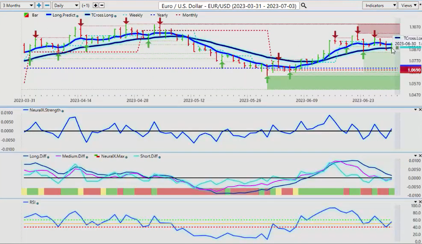The width and height of the screenshot is (422, 244).
Task: Open the Indicators dropdown
Action: pos(380,5)
